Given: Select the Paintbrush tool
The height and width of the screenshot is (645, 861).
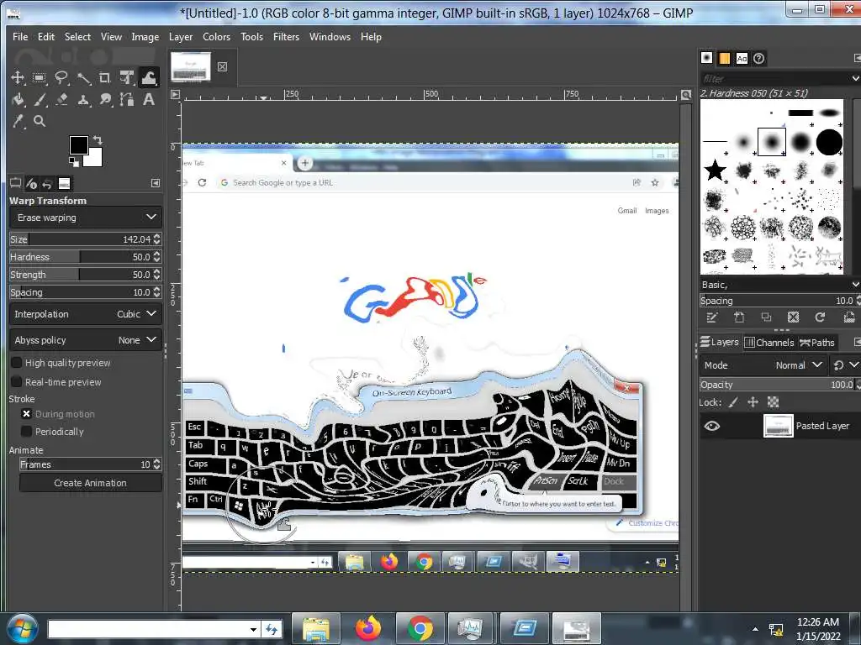Looking at the screenshot, I should pos(39,99).
